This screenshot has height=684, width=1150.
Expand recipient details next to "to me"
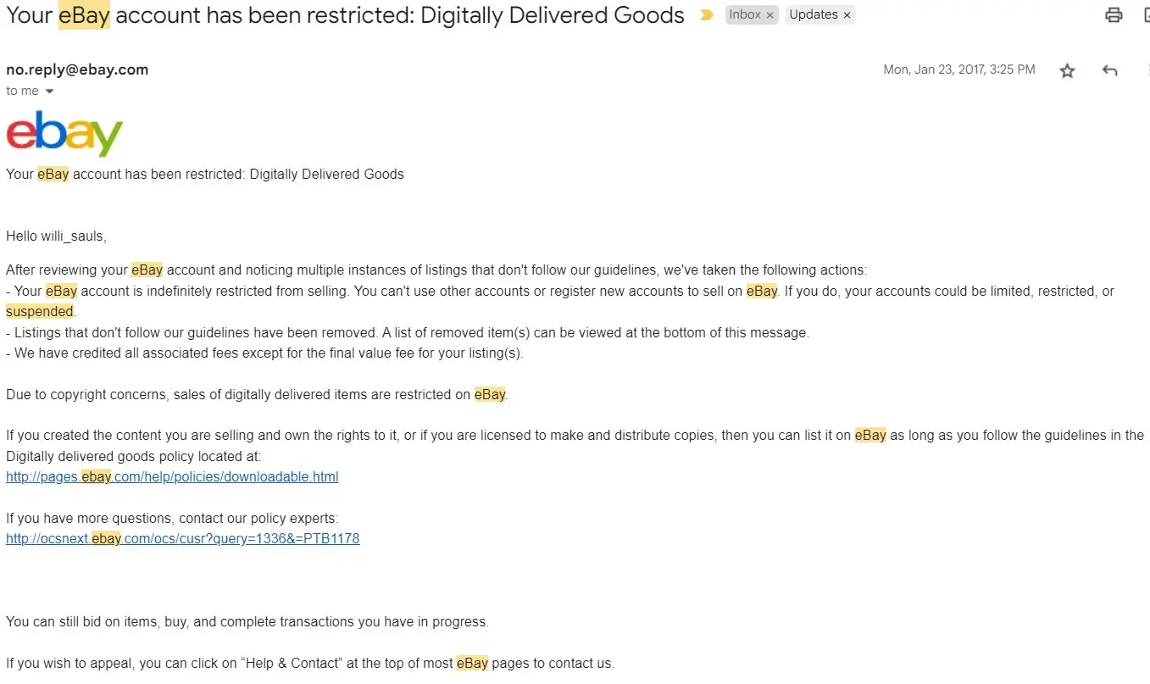point(49,92)
